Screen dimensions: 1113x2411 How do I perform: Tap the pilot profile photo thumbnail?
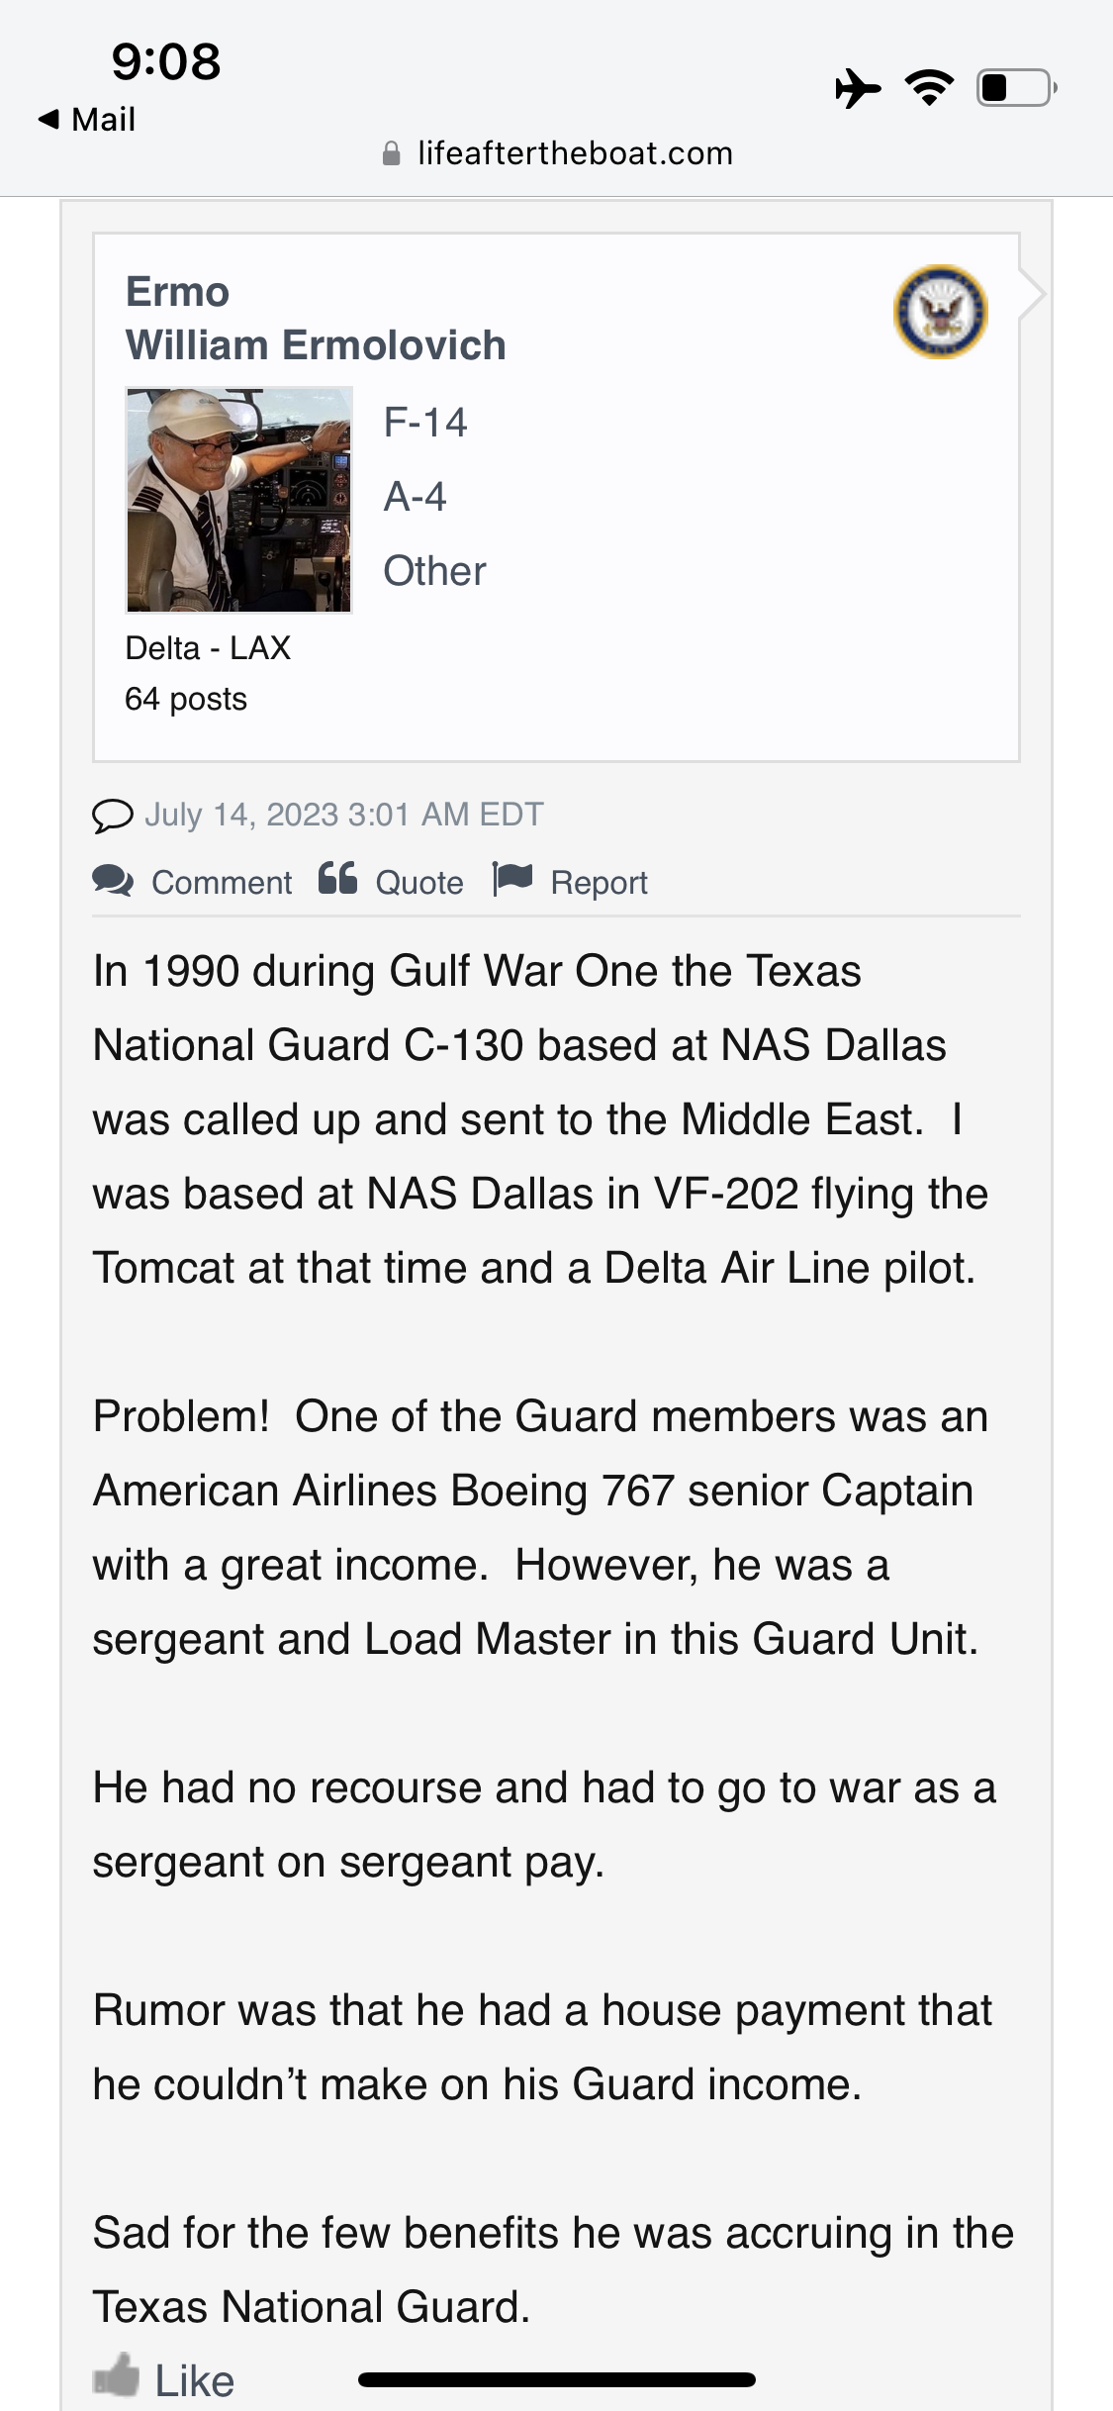point(239,501)
